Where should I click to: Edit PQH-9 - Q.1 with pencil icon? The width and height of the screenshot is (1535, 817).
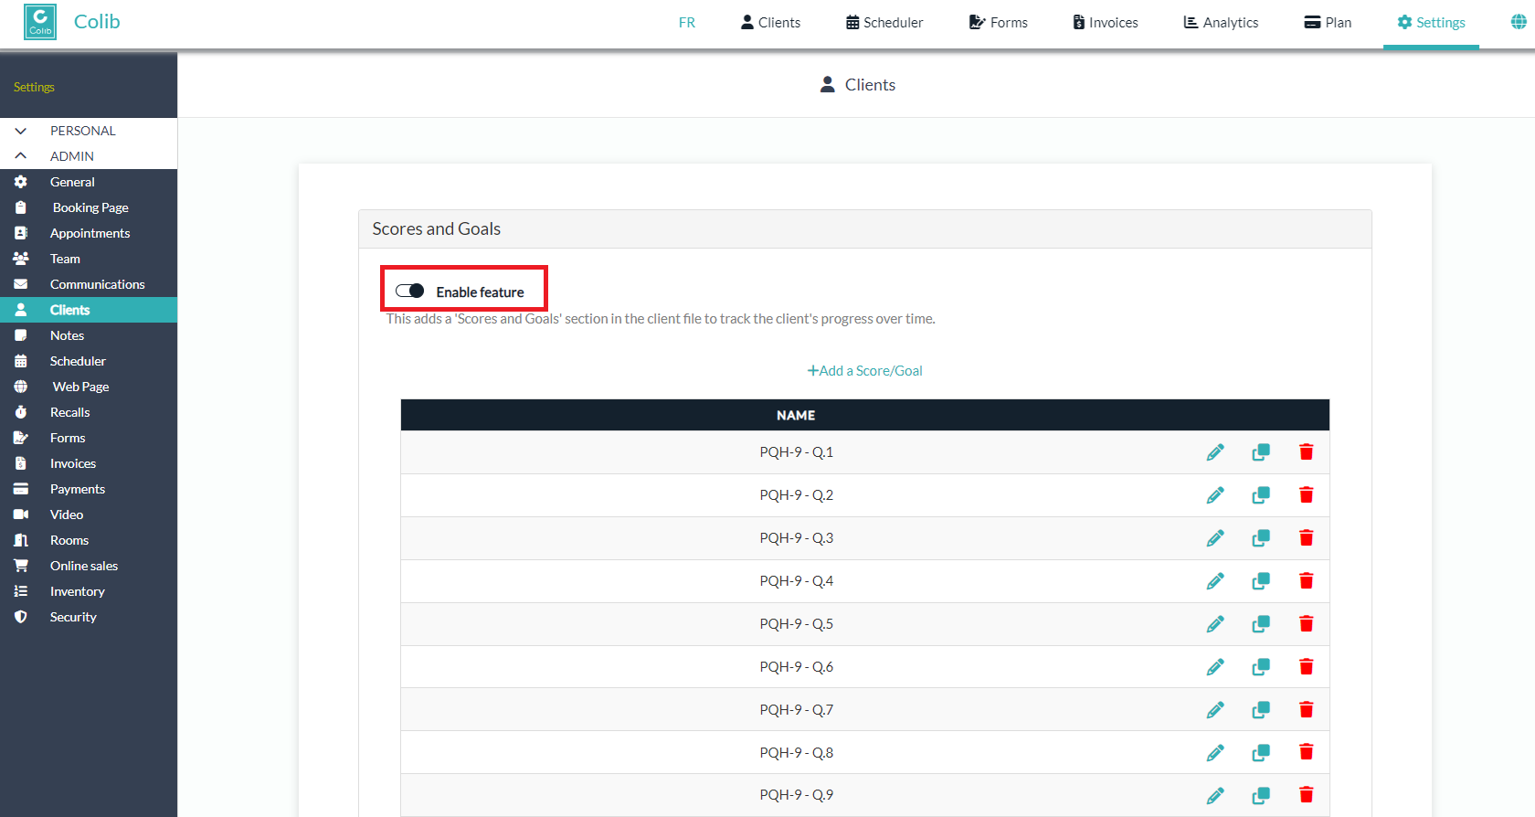tap(1215, 452)
